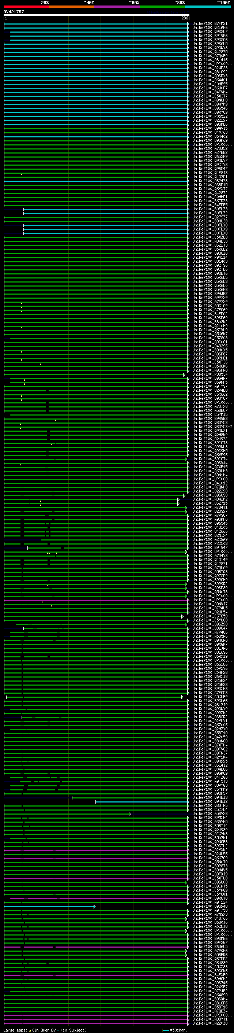Open hit UniRef100_Q9XIY8
This screenshot has height=1033, width=234.
[x=210, y=165]
